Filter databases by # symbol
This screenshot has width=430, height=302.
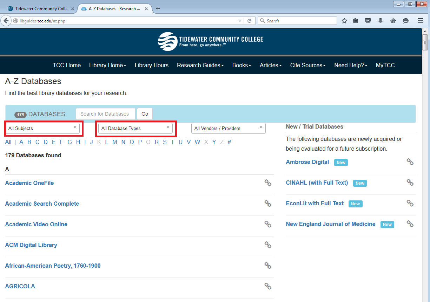point(229,142)
